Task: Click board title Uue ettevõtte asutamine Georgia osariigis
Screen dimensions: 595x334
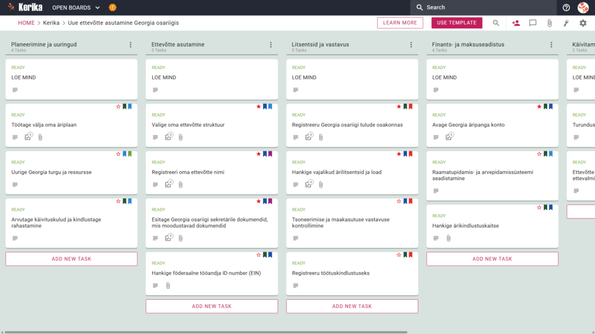Action: pos(123,23)
